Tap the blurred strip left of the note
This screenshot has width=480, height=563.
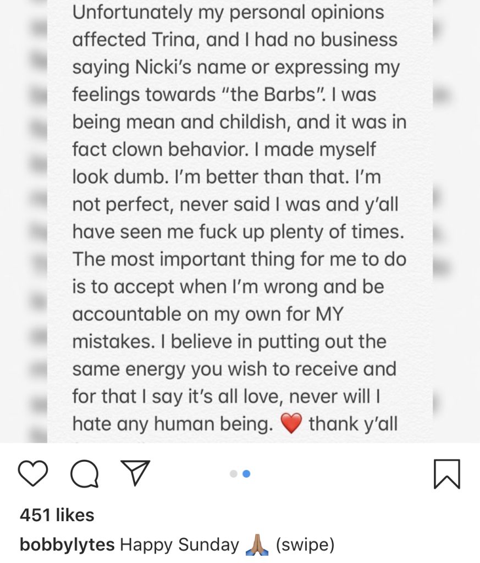pos(38,222)
